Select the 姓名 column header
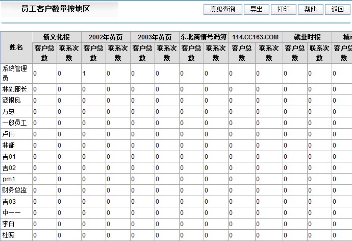This screenshot has width=352, height=241. (16, 47)
